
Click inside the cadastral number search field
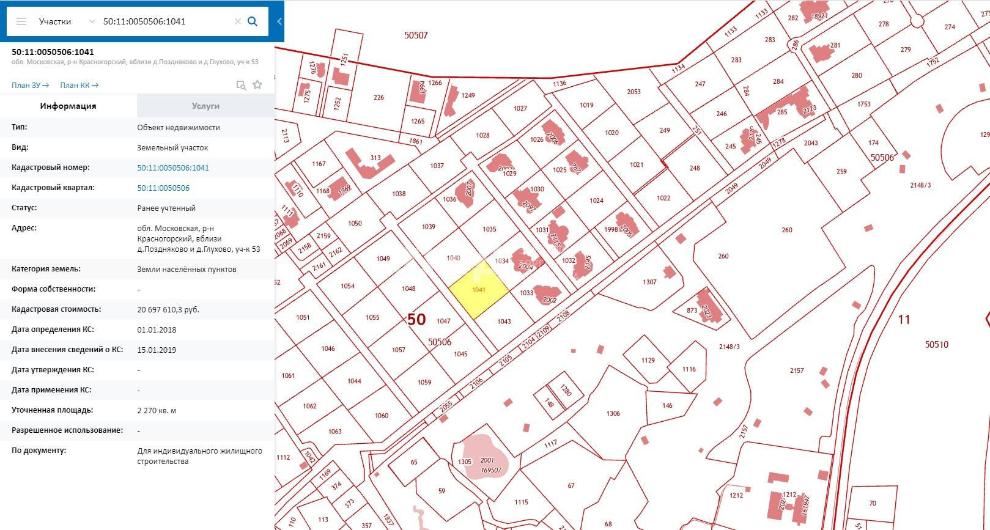[x=165, y=21]
